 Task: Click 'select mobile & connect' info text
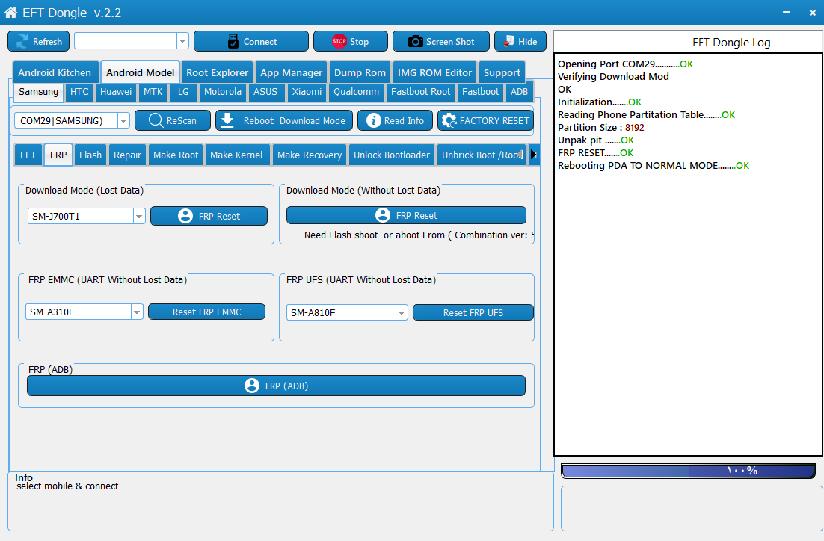[x=67, y=486]
